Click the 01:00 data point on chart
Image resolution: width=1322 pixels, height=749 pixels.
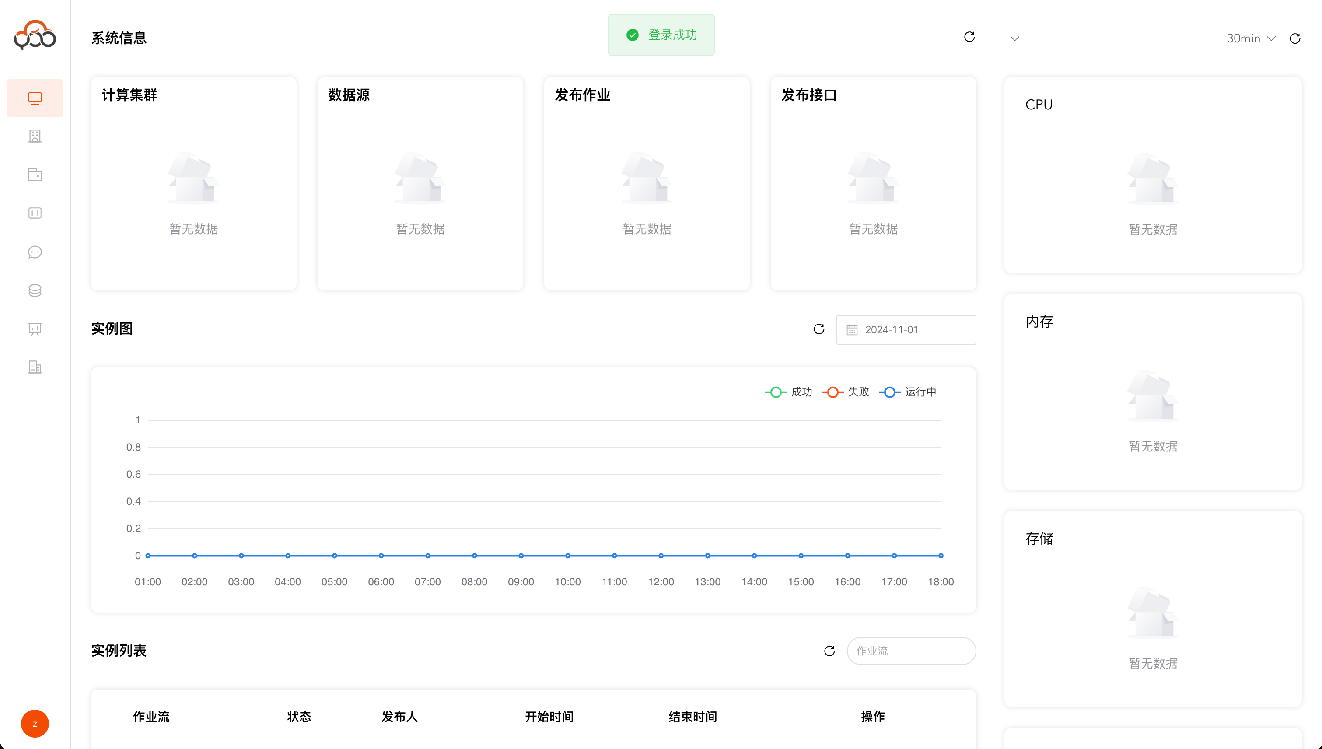147,556
